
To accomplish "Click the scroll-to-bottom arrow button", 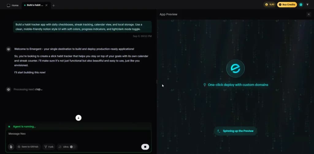I will [x=78, y=118].
